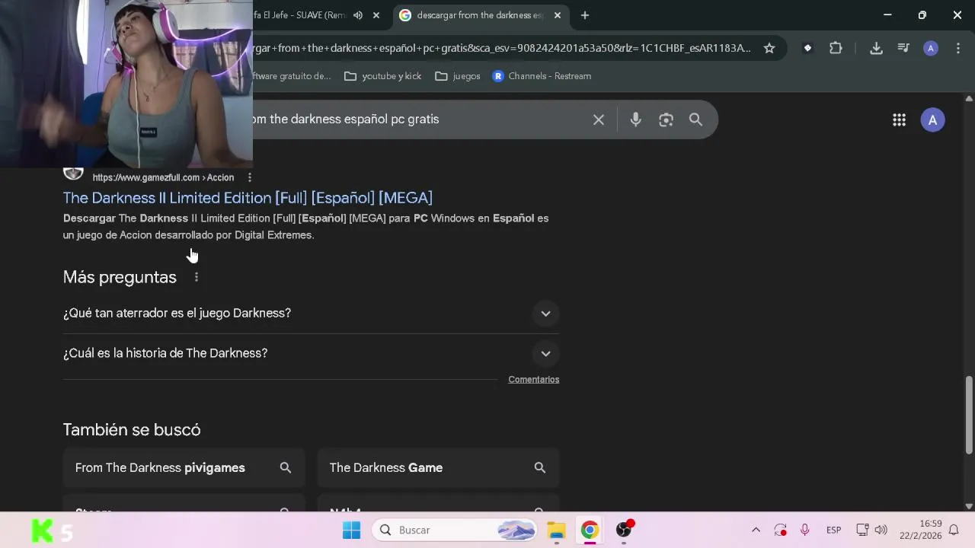Image resolution: width=975 pixels, height=548 pixels.
Task: Click the gamezfull site favicon
Action: click(x=73, y=174)
